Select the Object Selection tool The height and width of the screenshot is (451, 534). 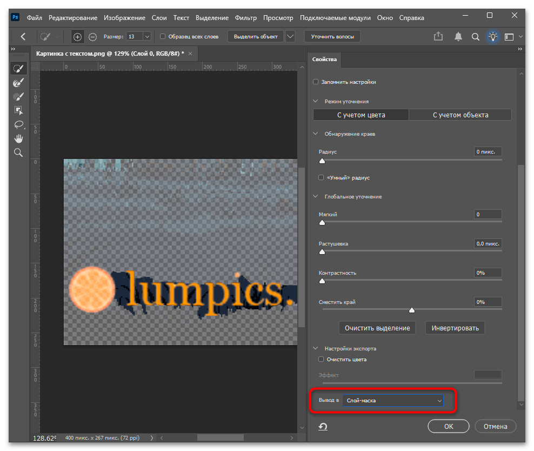tap(18, 110)
